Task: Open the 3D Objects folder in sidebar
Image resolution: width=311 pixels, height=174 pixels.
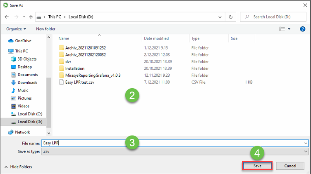Action: 26,59
